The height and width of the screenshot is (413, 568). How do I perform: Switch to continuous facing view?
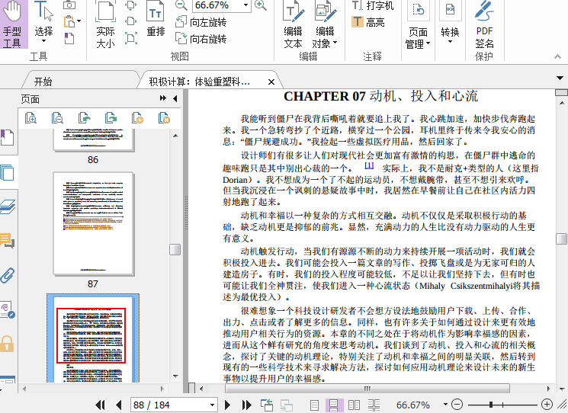coord(374,405)
